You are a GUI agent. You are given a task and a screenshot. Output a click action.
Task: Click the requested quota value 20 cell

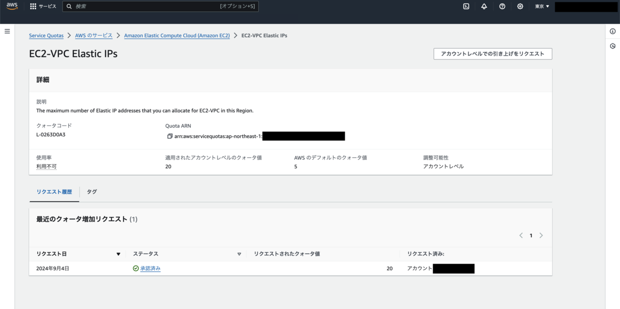(x=389, y=269)
